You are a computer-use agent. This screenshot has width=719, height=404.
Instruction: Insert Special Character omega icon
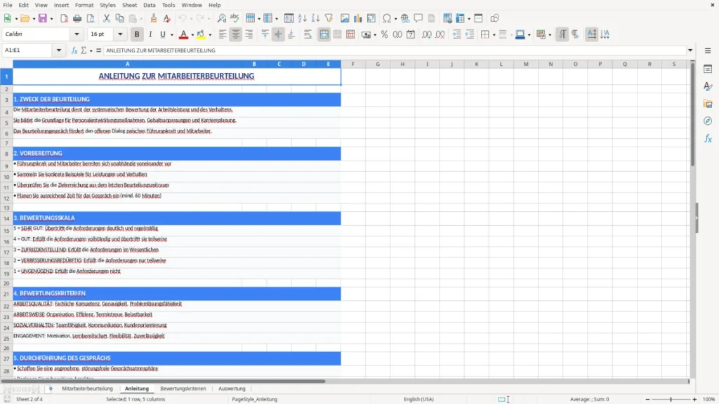(x=387, y=18)
